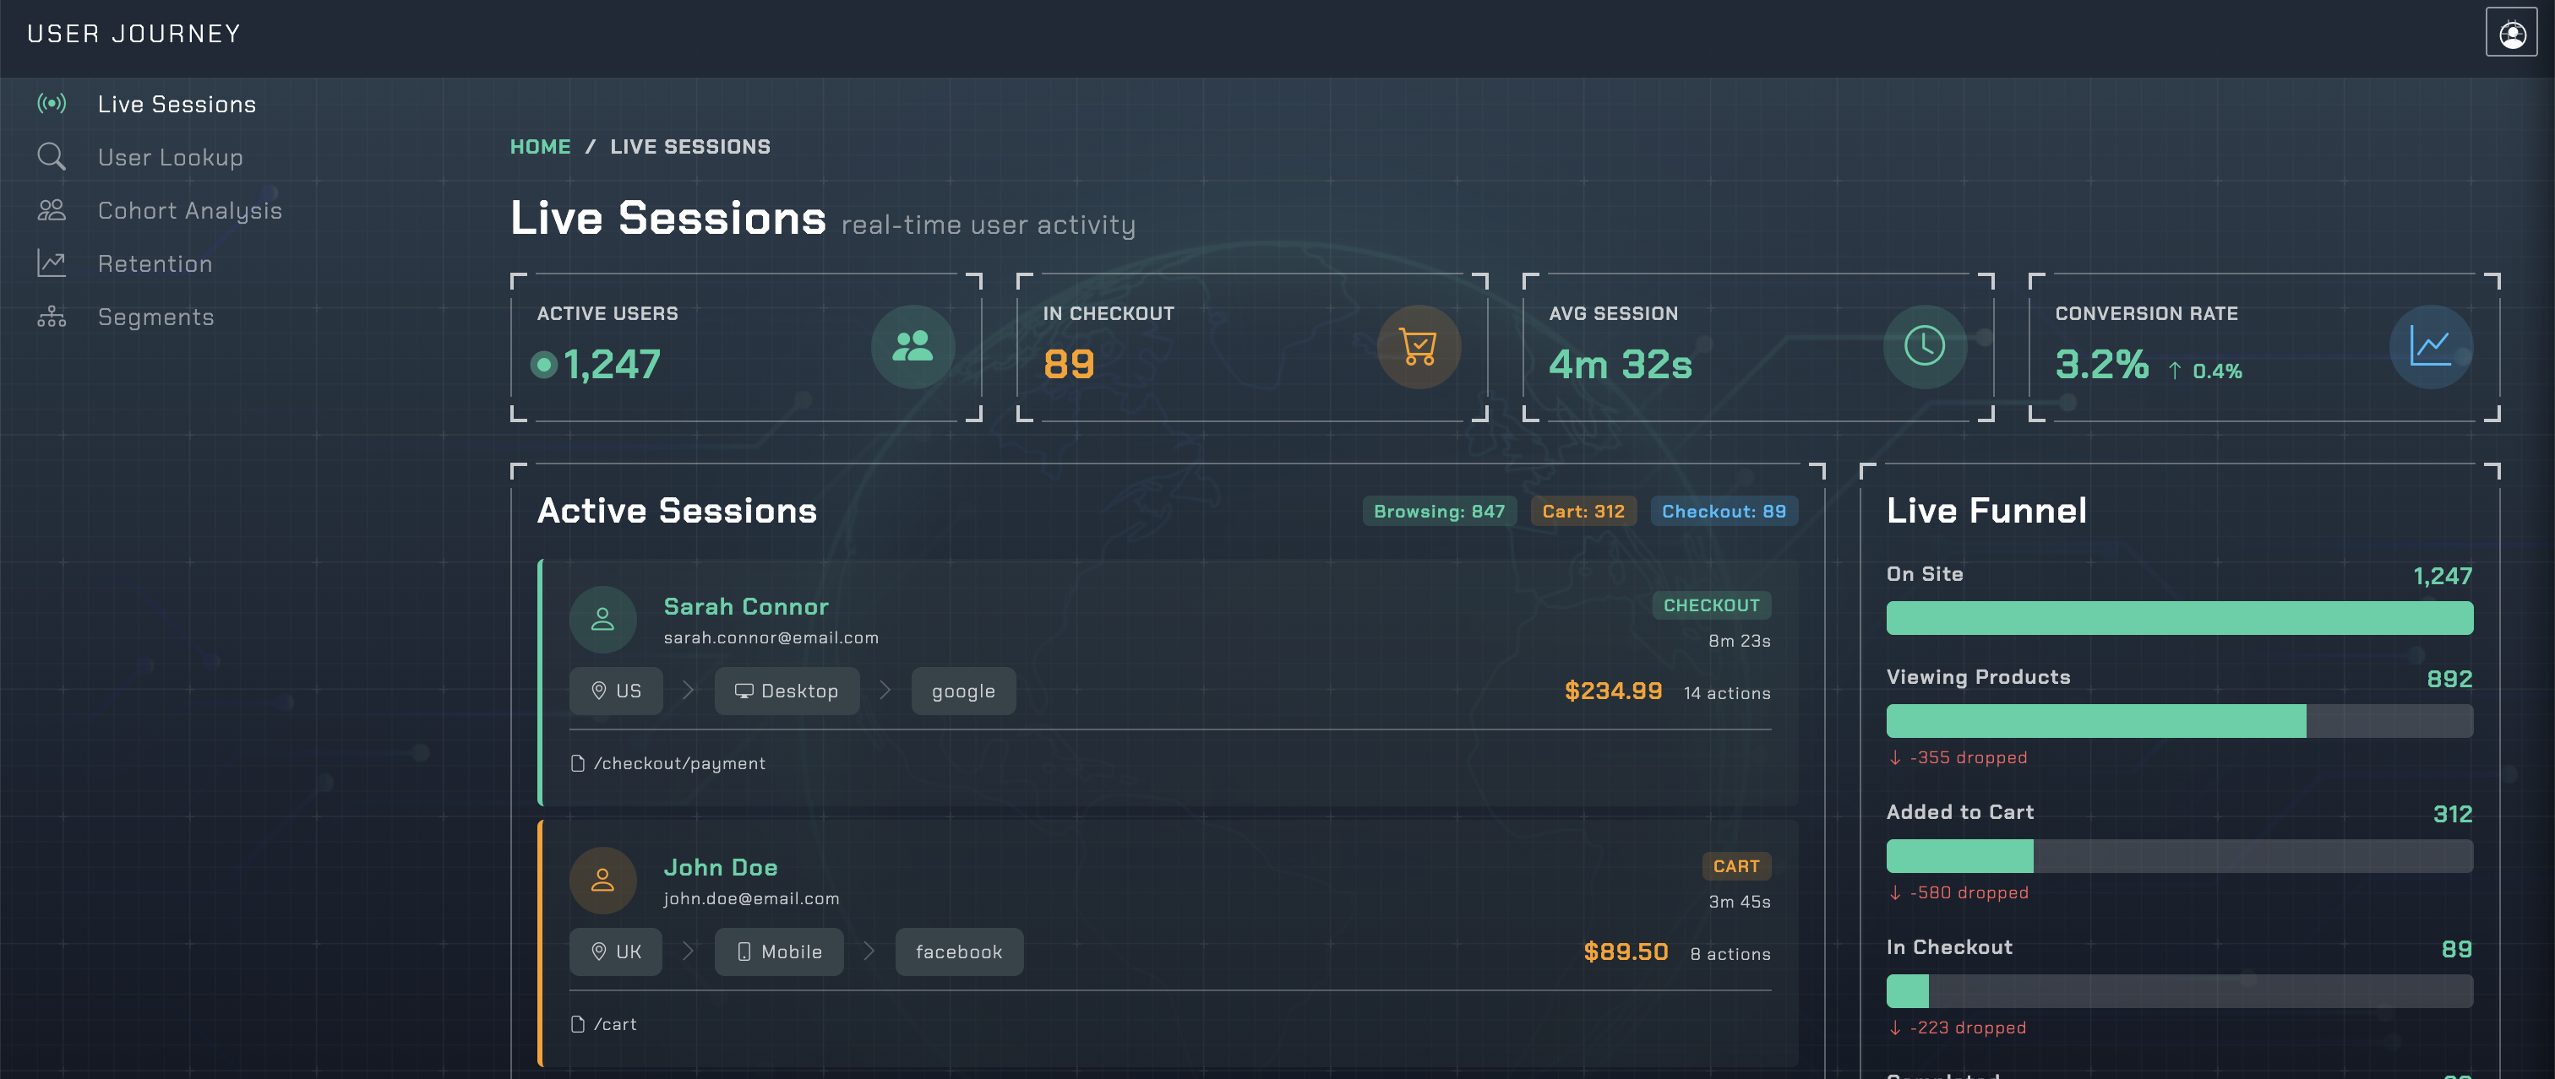Click the Viewing Products funnel progress bar

tap(2179, 721)
